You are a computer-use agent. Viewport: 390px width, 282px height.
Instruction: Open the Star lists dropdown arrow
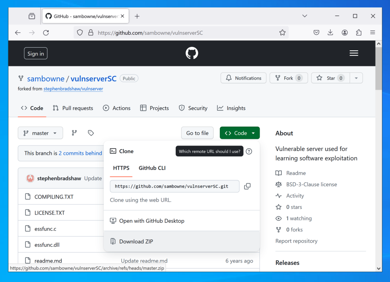(x=356, y=78)
